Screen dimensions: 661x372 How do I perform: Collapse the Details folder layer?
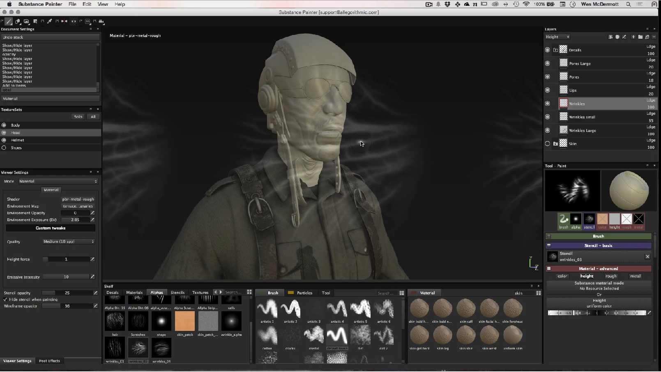555,50
